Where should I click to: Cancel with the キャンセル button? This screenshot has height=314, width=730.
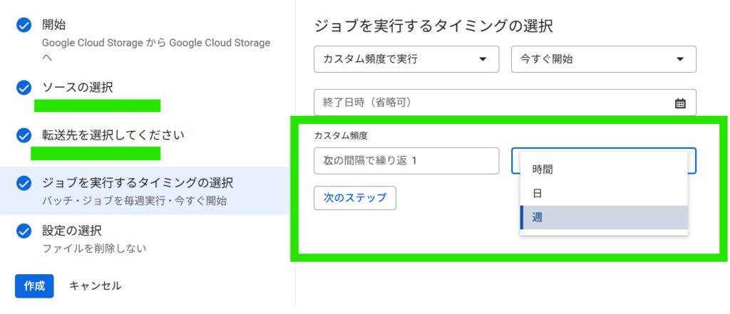95,286
